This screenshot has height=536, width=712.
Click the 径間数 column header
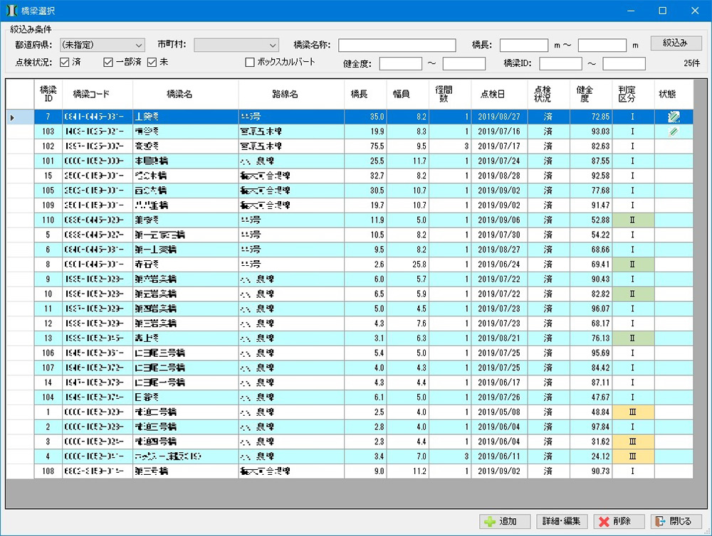449,95
